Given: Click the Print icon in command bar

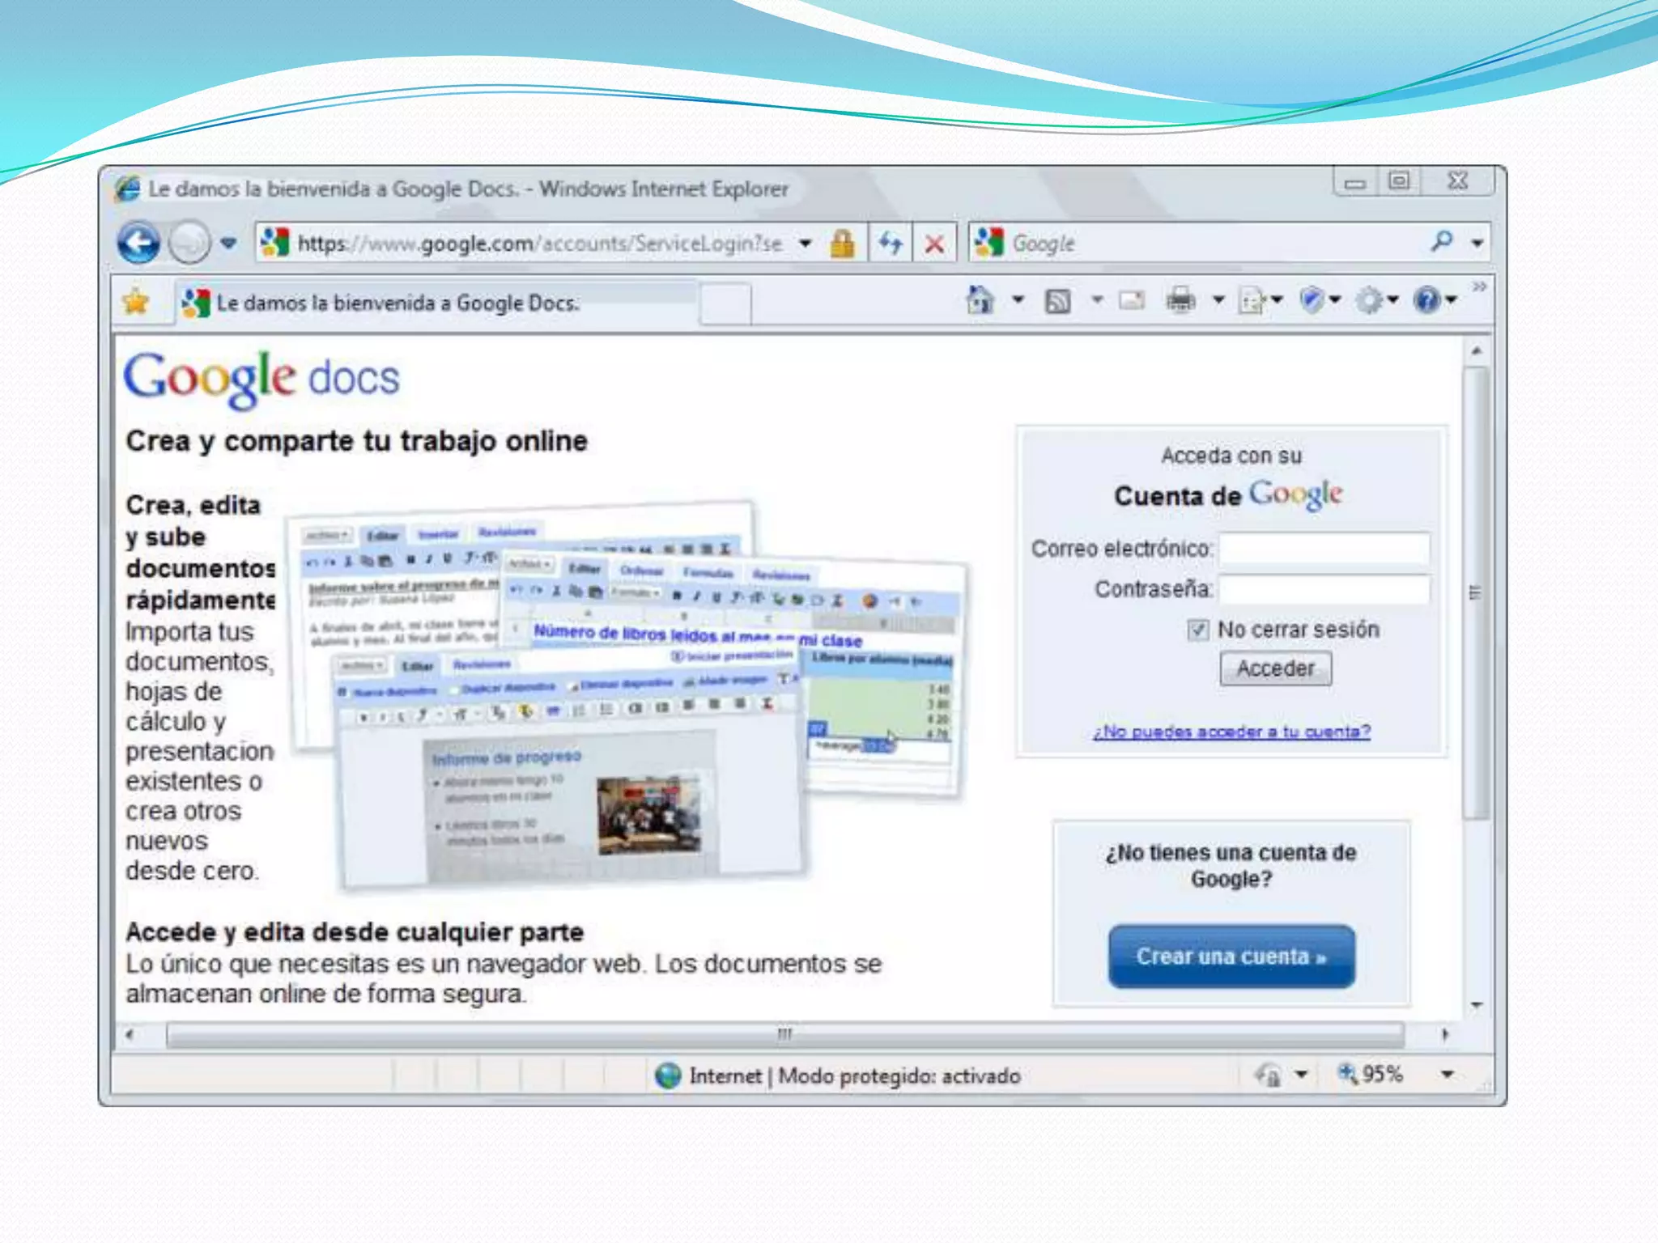Looking at the screenshot, I should [x=1180, y=300].
